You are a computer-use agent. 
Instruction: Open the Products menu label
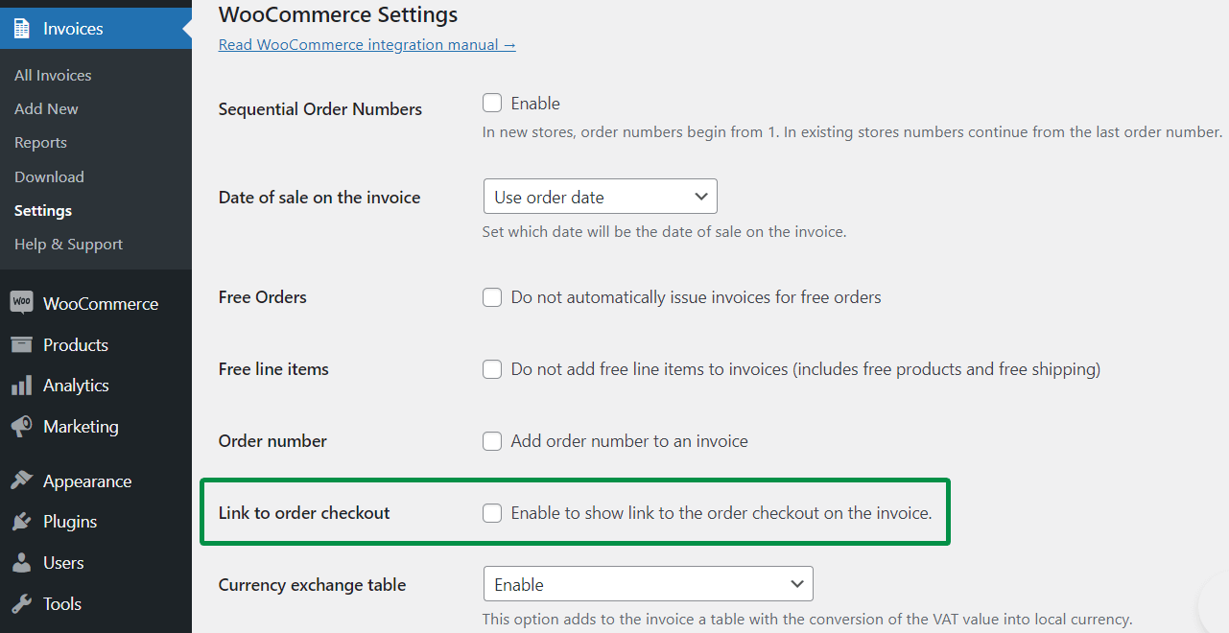point(76,344)
